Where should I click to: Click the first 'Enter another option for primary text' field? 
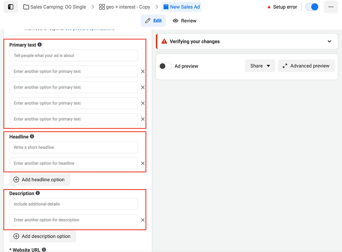click(74, 71)
